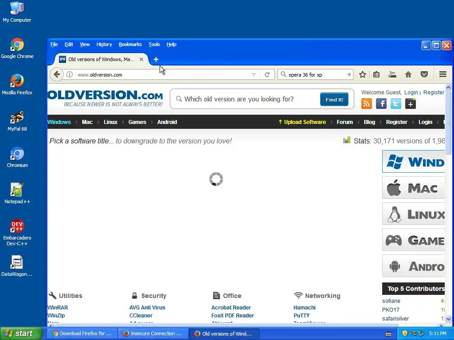Screen dimensions: 454x340
Task: Open the Mac category in nav bar
Action: 87,122
